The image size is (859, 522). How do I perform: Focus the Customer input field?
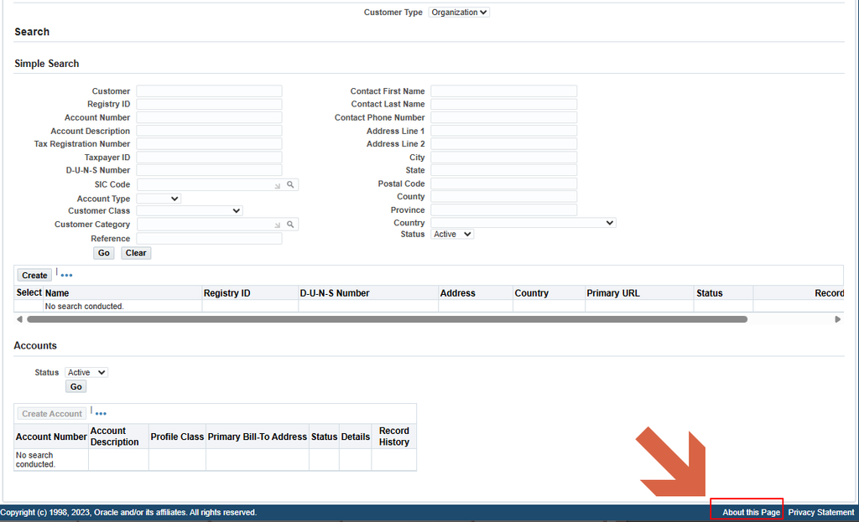click(x=209, y=90)
